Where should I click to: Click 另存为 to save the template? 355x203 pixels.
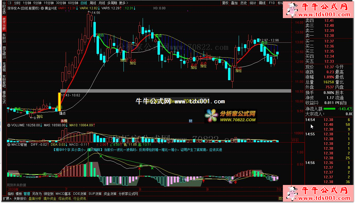click(37, 194)
